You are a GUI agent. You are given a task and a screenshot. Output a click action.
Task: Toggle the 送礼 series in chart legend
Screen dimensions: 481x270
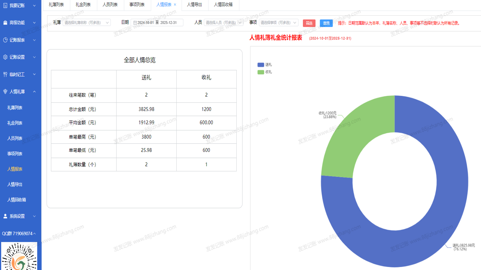coord(265,65)
